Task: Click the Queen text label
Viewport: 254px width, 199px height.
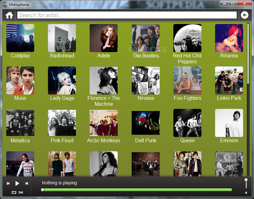Action: pos(187,140)
